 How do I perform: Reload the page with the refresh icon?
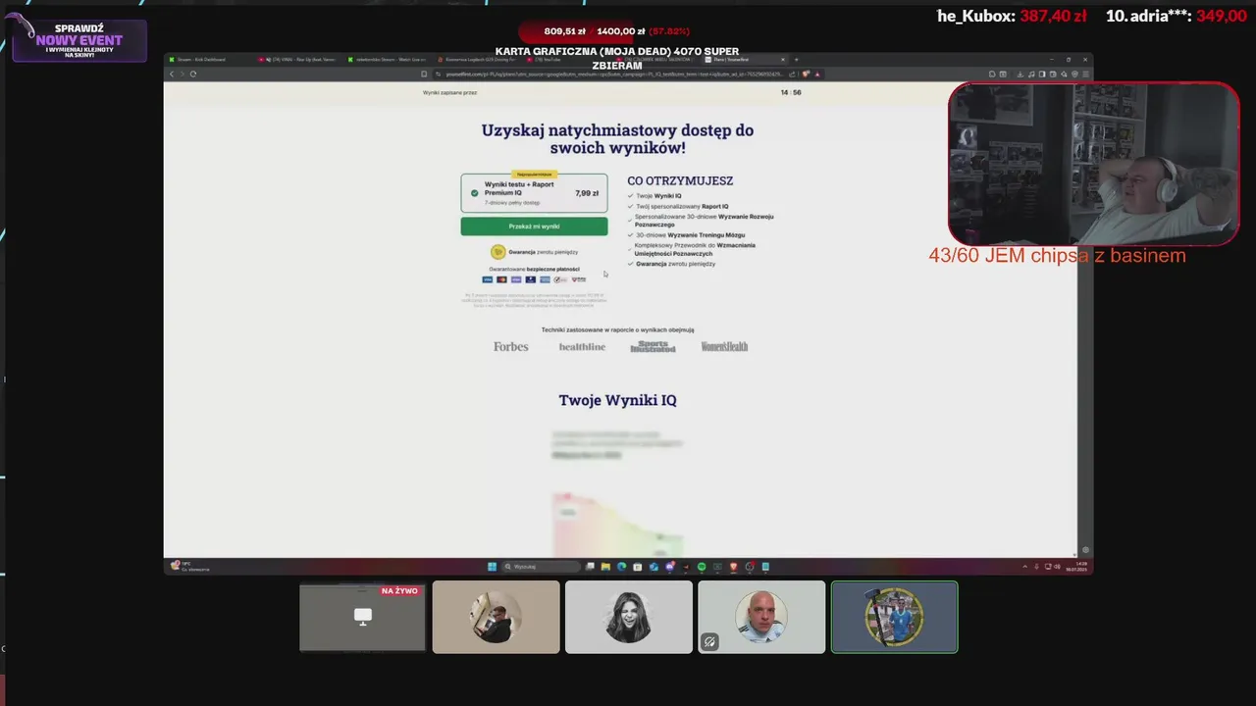(193, 74)
